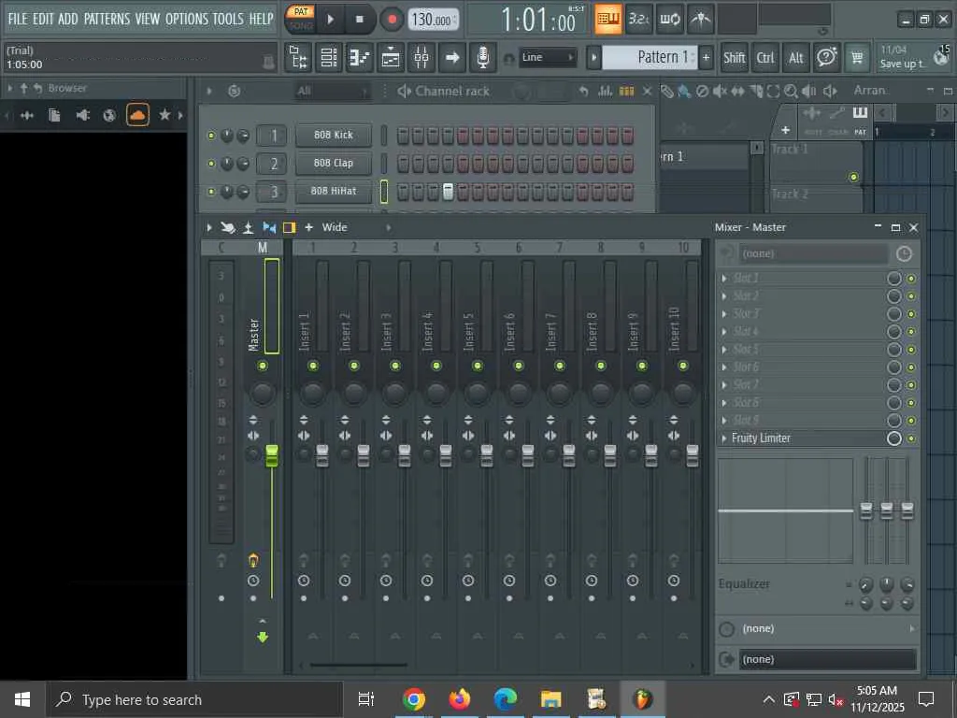The image size is (957, 718).
Task: Open Chrome from the taskbar
Action: (413, 699)
